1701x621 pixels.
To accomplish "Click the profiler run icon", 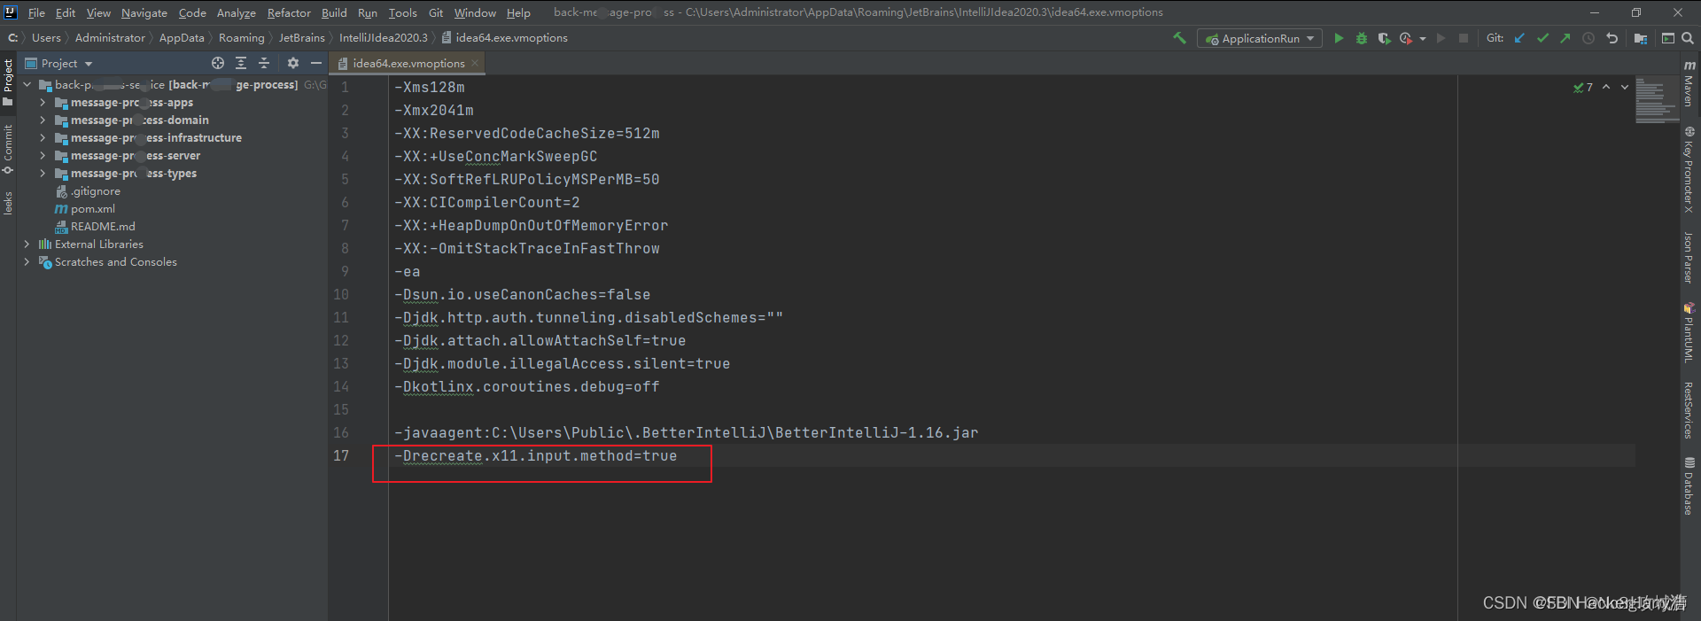I will (x=1406, y=38).
